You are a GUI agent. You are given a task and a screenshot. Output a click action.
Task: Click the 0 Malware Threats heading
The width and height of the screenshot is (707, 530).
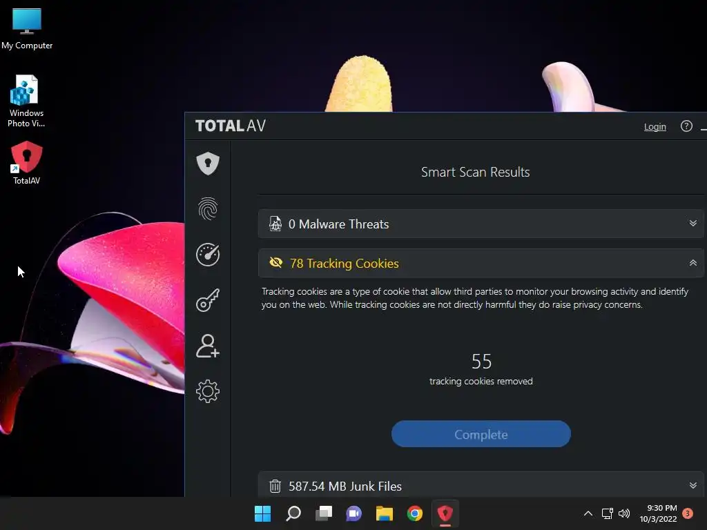(338, 224)
